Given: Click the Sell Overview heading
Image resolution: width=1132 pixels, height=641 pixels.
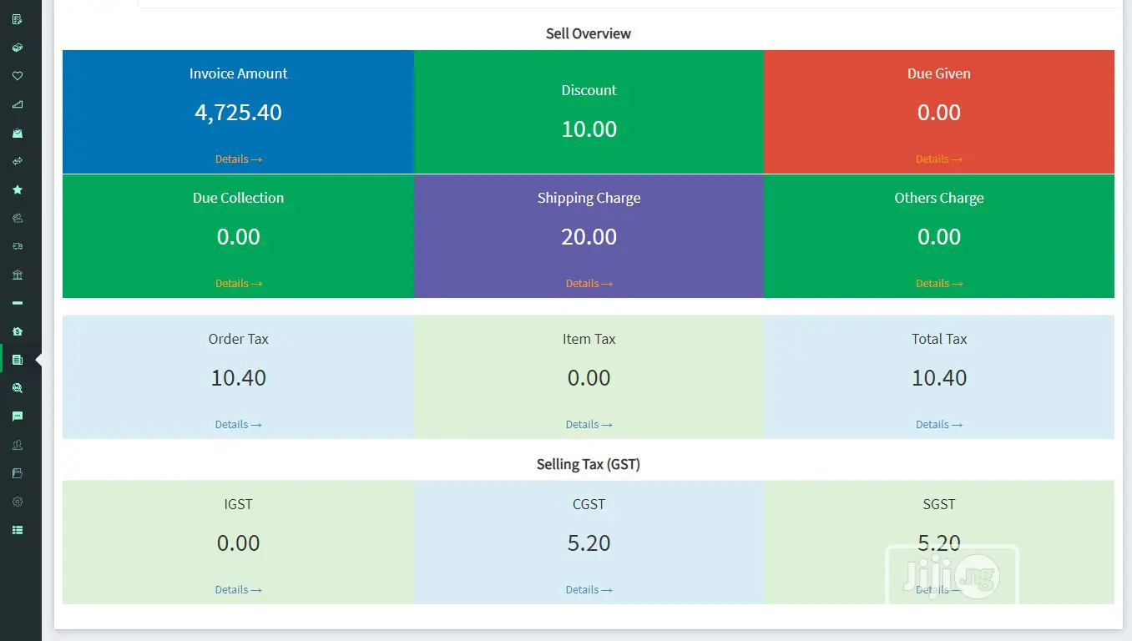Looking at the screenshot, I should point(589,33).
